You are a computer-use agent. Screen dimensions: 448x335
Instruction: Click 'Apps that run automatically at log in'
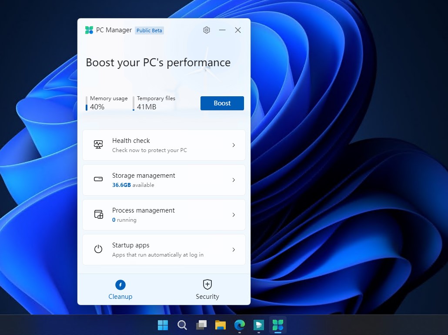(x=158, y=255)
